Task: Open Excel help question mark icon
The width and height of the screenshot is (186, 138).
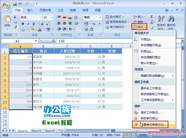Action: tap(167, 10)
